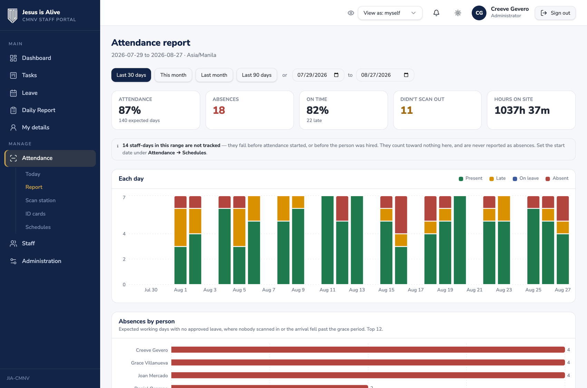Click the Hours on site card
Image resolution: width=587 pixels, height=388 pixels.
(531, 110)
